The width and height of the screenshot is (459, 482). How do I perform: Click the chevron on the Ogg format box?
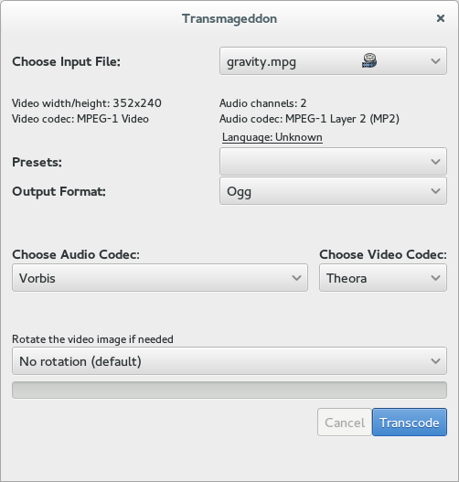435,191
